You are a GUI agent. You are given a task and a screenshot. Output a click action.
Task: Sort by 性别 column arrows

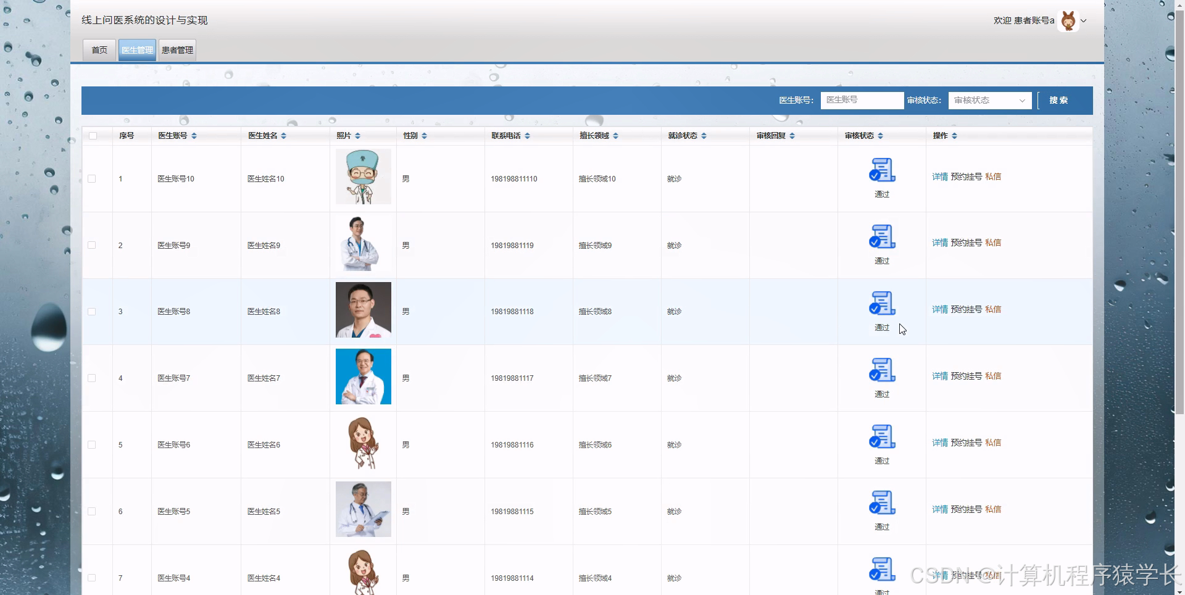[x=424, y=136]
